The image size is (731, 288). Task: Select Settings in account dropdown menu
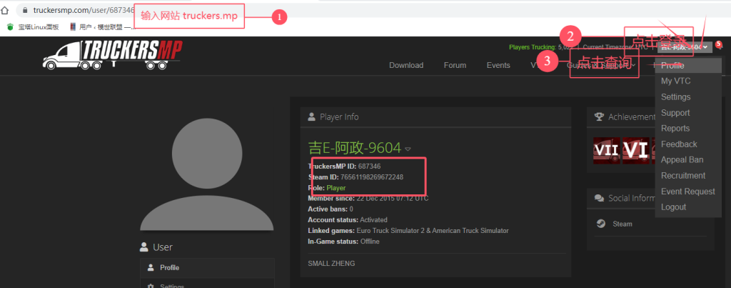point(688,97)
